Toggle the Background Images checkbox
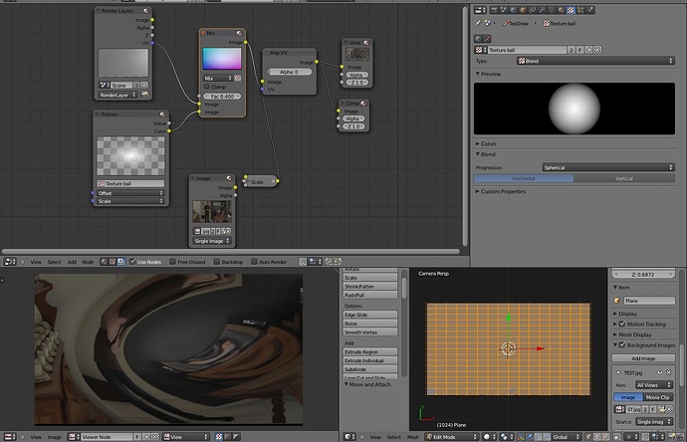The image size is (687, 442). [x=622, y=345]
